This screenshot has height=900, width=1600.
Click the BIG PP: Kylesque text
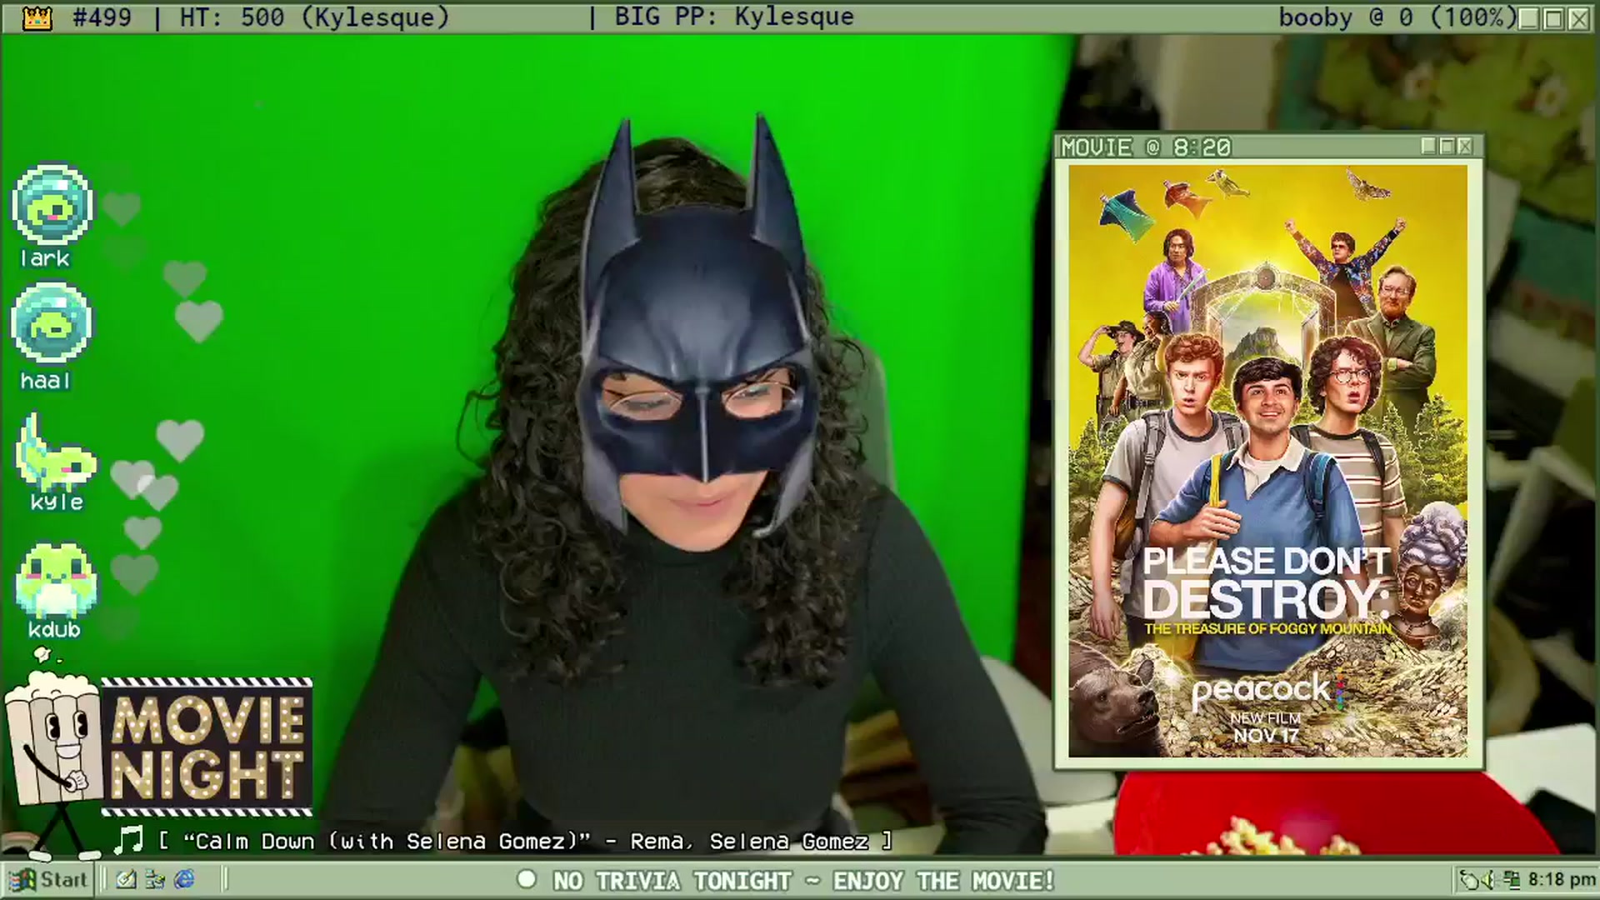pos(734,17)
